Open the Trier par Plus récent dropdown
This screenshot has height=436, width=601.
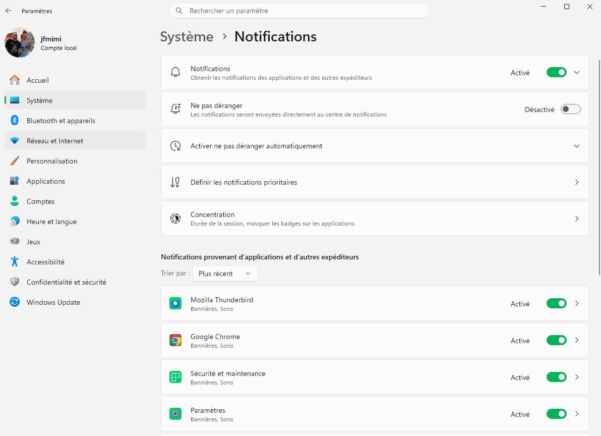[225, 274]
